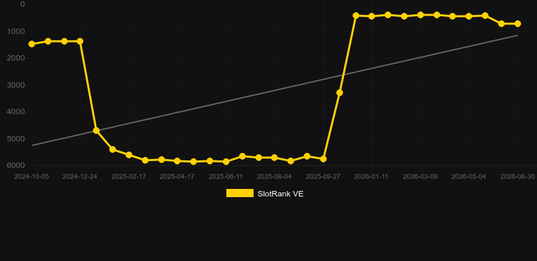Select the data point at 2025-04-17

(x=177, y=161)
